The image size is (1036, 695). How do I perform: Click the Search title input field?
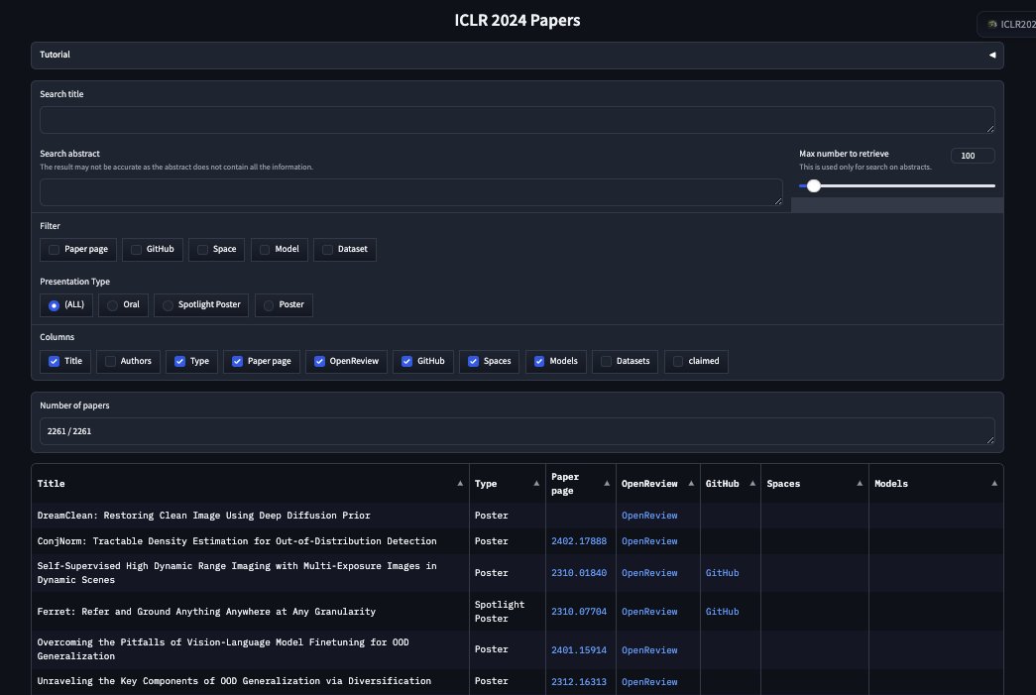[517, 120]
